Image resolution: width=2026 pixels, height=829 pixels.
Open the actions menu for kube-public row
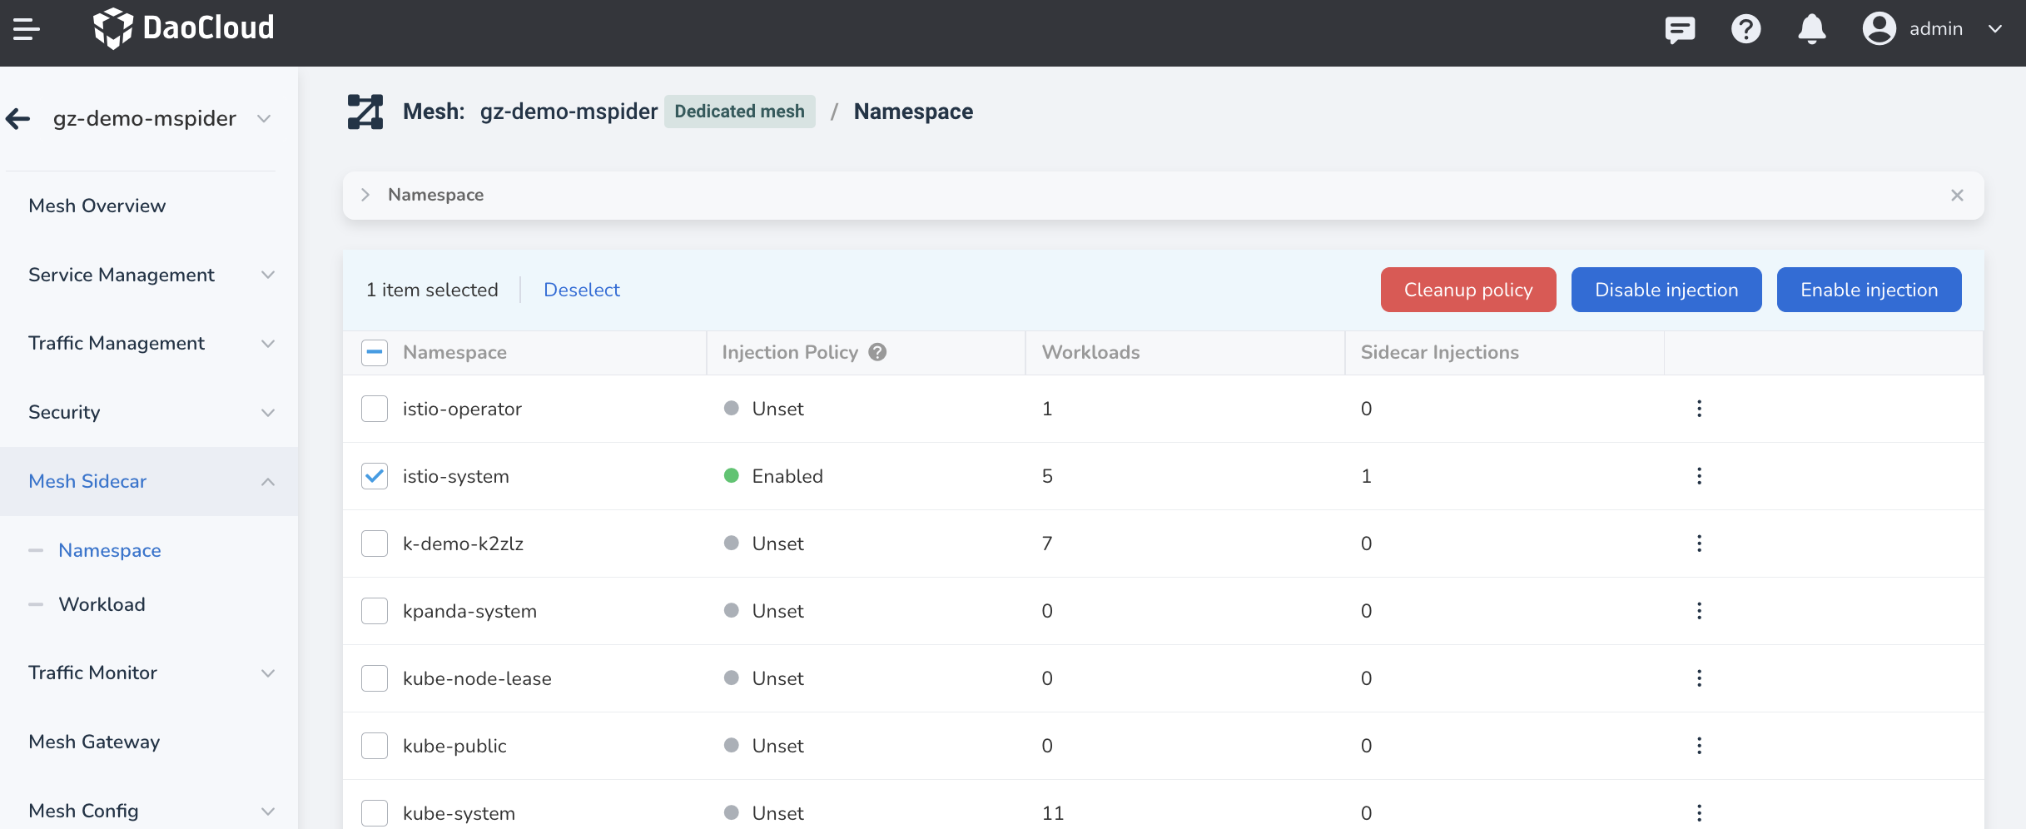coord(1699,746)
